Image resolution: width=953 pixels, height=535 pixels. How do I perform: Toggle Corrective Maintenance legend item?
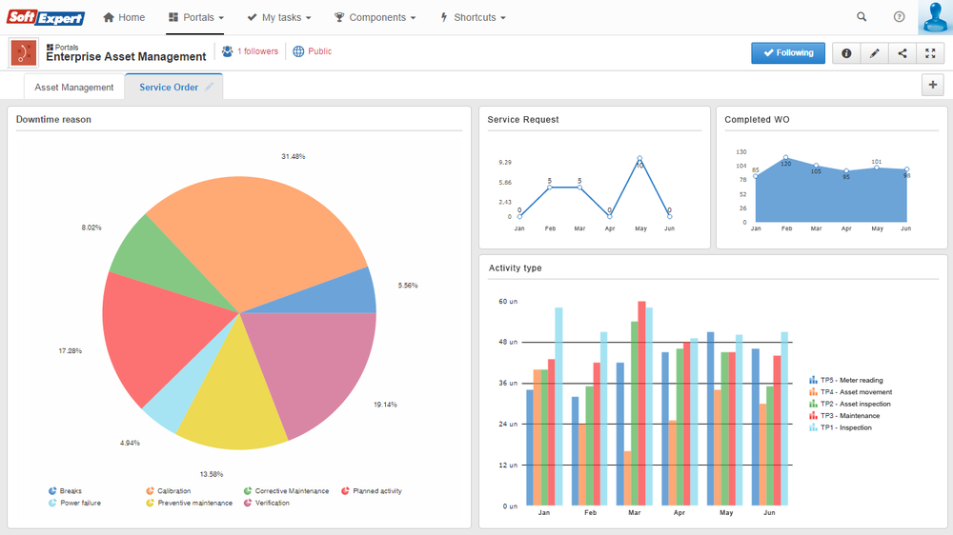click(x=286, y=490)
